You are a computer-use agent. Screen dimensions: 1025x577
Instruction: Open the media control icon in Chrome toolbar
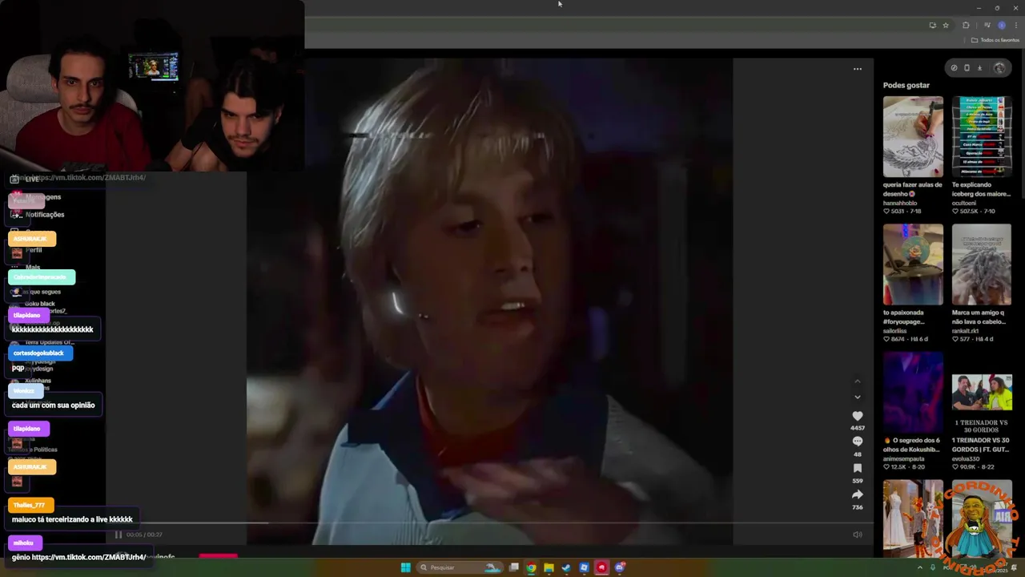point(987,25)
